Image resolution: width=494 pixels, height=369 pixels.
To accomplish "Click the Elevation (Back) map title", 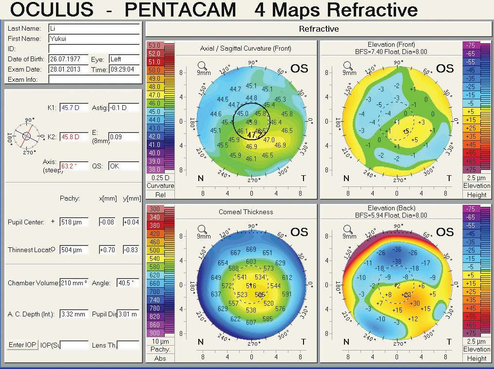I will 391,208.
